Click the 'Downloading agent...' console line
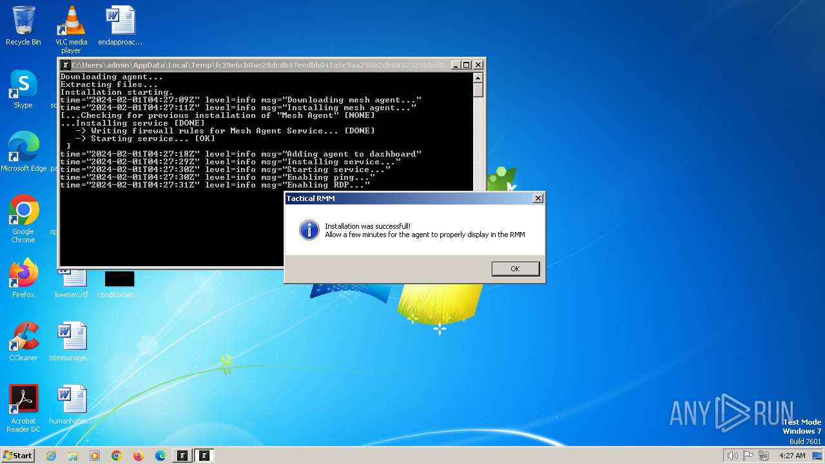Viewport: 825px width, 464px height. 112,77
